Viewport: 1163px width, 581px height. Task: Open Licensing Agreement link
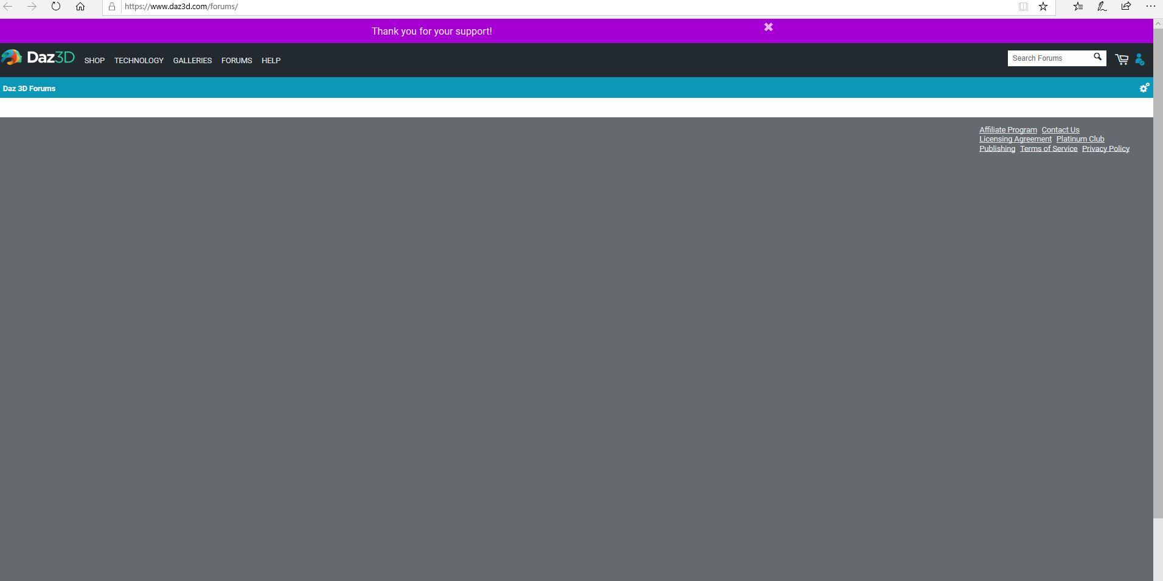[1015, 139]
